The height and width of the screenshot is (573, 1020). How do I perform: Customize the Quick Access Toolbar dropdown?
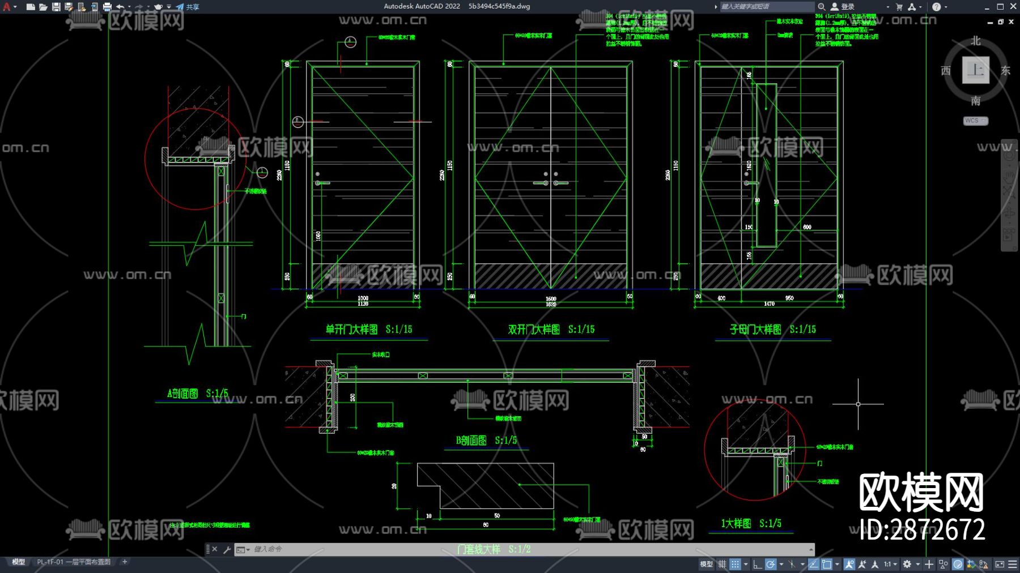169,7
